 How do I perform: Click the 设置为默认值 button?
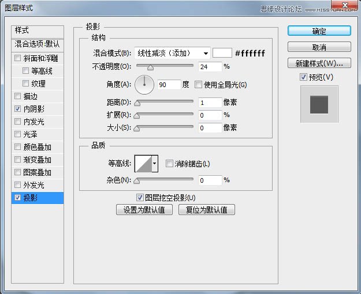click(144, 210)
